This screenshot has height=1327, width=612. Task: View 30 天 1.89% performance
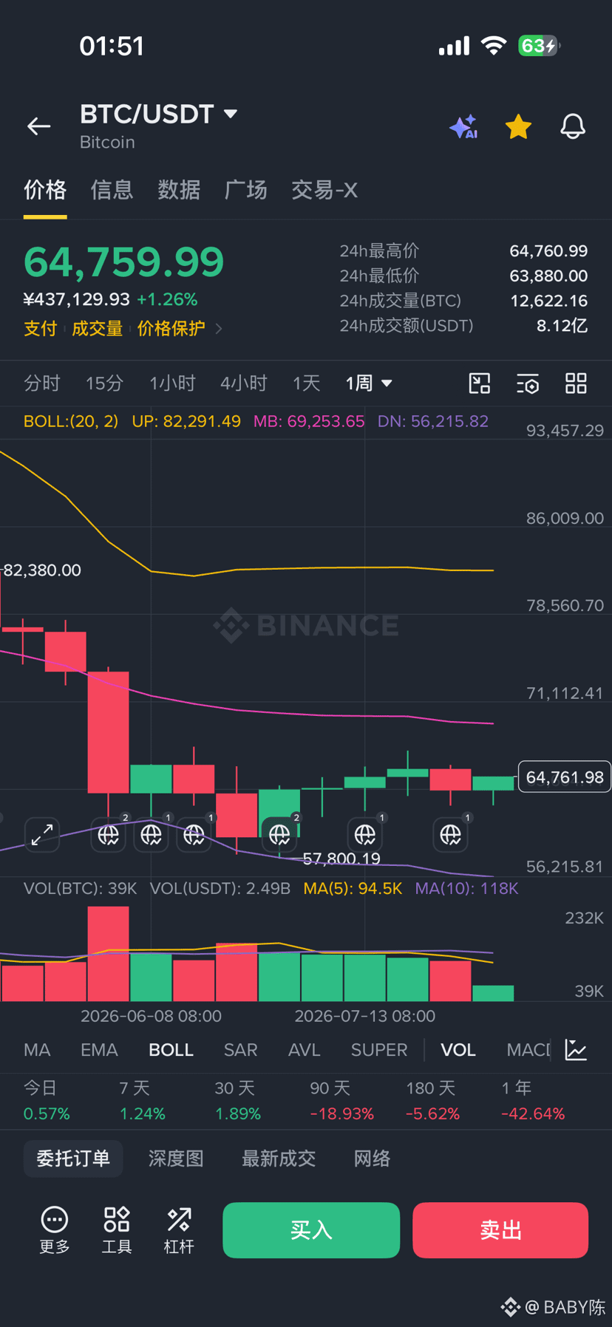[238, 1100]
